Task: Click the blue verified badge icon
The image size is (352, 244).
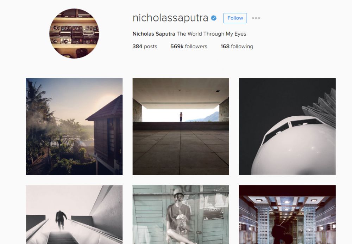Action: [214, 18]
